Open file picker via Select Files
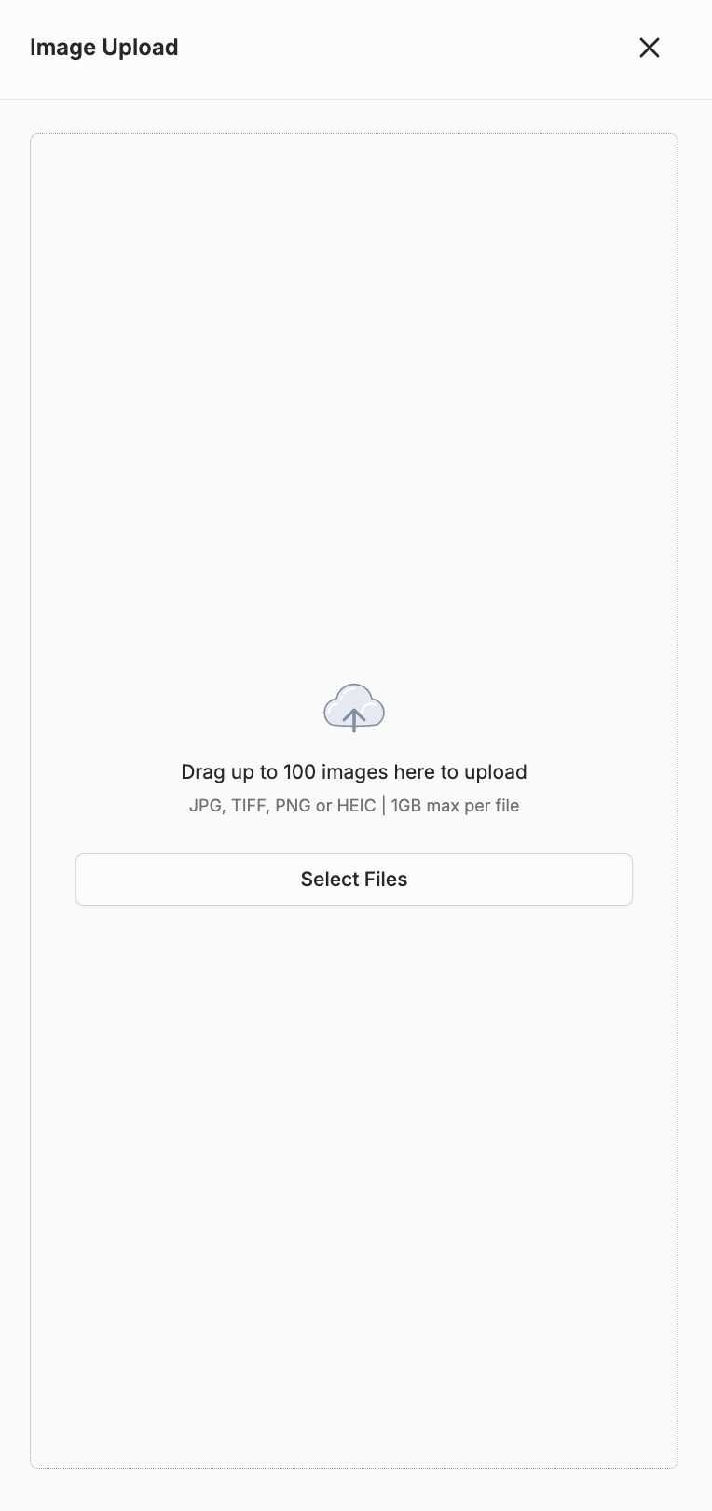The width and height of the screenshot is (712, 1511). 354,880
